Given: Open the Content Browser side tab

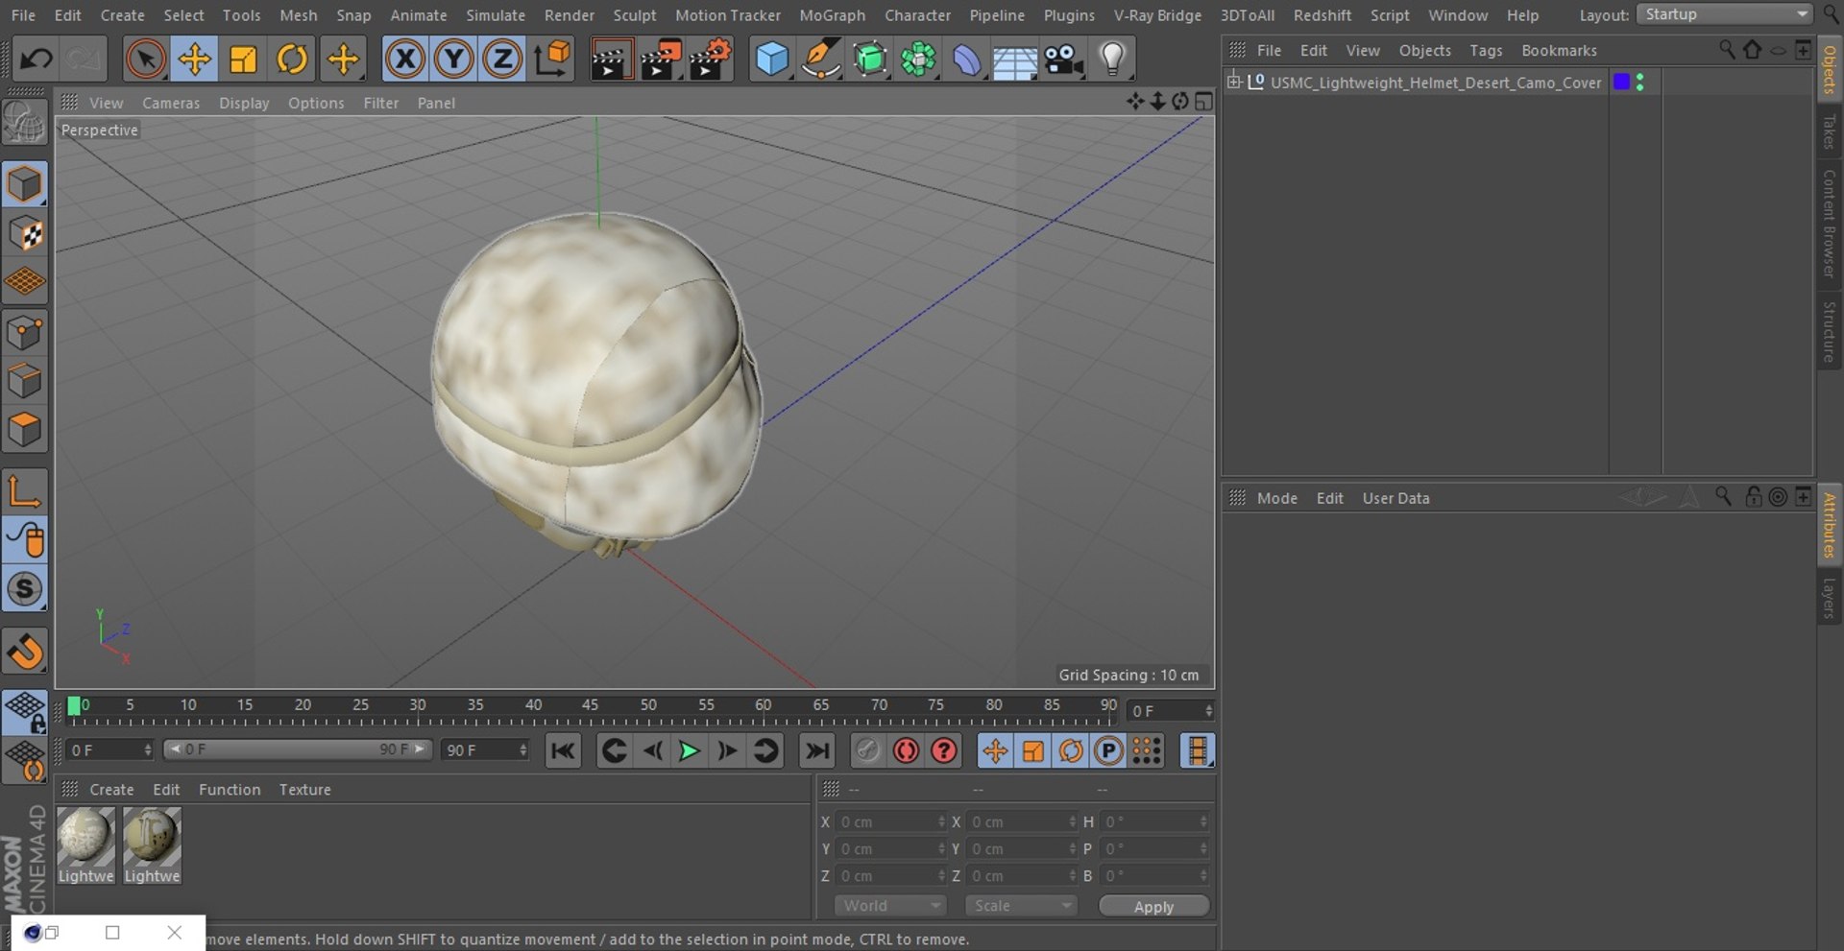Looking at the screenshot, I should click(x=1829, y=224).
